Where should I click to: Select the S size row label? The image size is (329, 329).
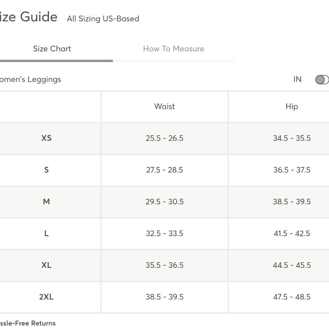click(46, 170)
